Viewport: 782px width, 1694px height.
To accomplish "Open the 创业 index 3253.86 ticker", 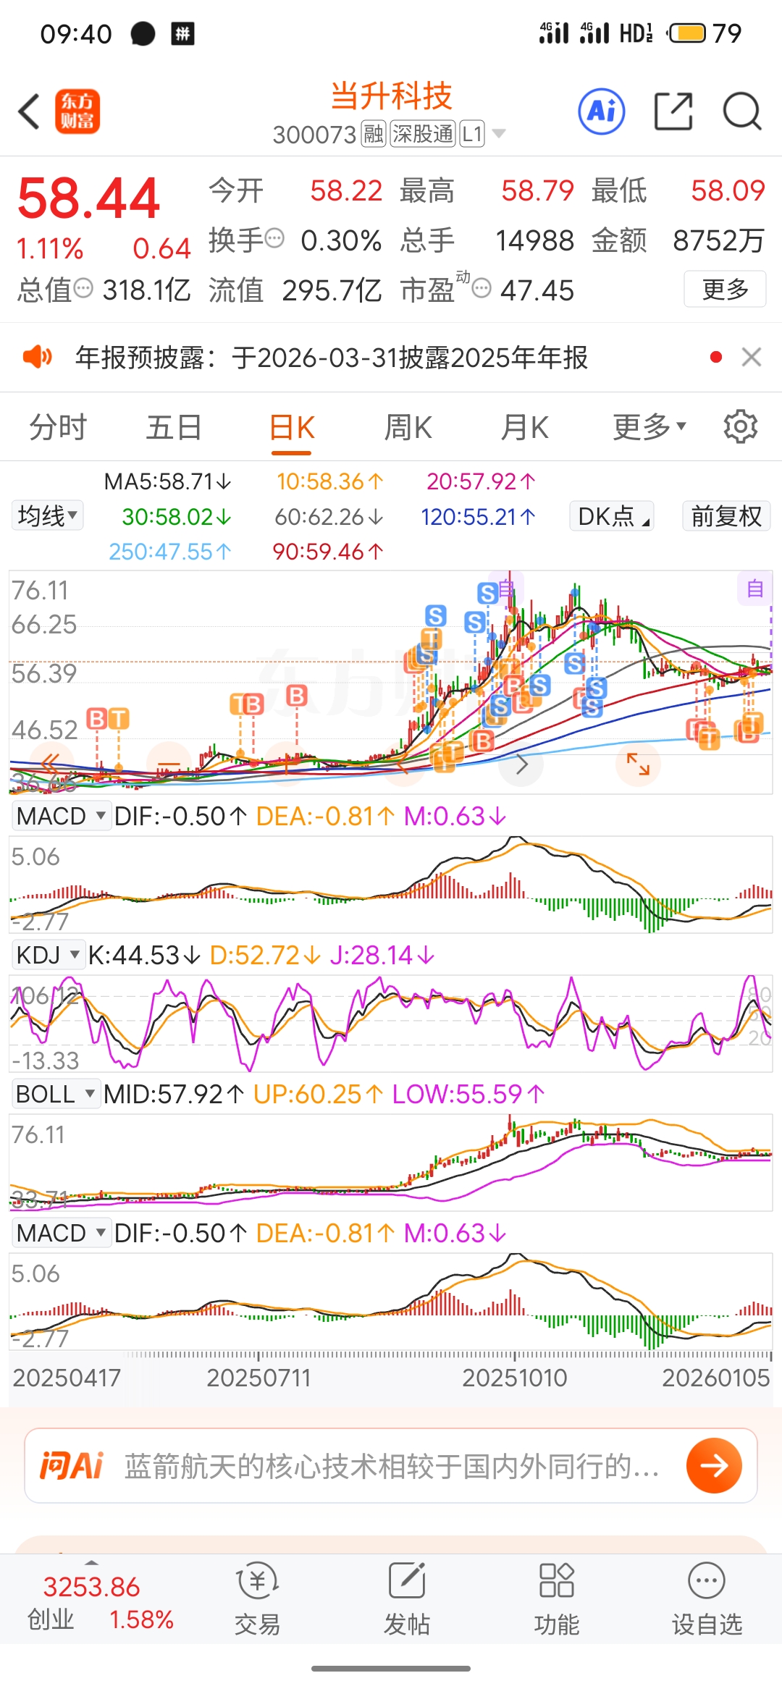I will pos(100,1602).
